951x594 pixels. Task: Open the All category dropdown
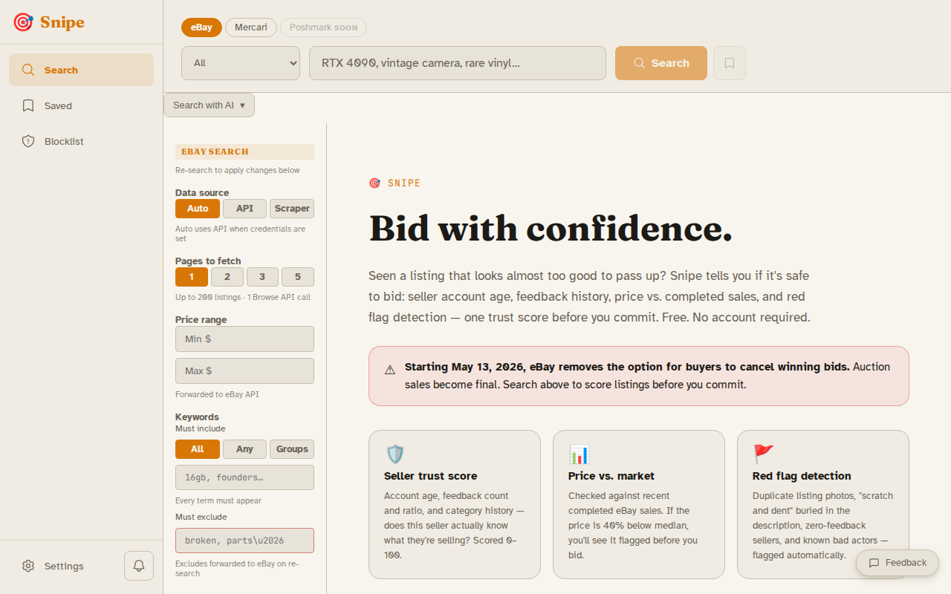(241, 63)
